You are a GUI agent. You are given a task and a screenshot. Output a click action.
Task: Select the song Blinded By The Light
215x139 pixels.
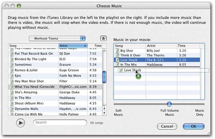30,59
